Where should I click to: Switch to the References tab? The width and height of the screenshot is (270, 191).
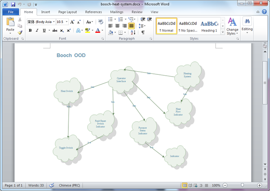click(x=94, y=12)
